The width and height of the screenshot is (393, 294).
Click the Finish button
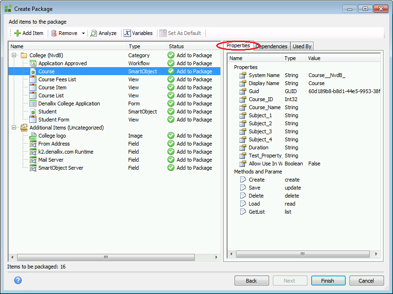[328, 280]
